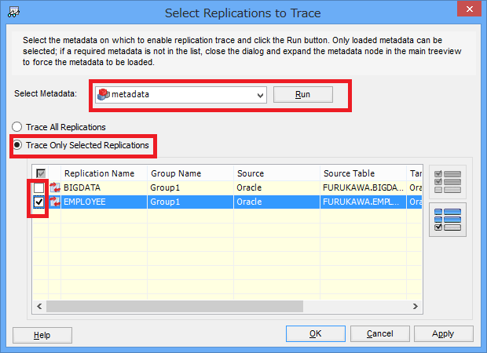Image resolution: width=487 pixels, height=353 pixels.
Task: Uncheck the EMPLOYEE replication checkbox
Action: pyautogui.click(x=39, y=202)
